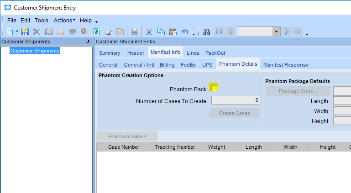
Task: Click the memo note icon
Action: [x=60, y=32]
